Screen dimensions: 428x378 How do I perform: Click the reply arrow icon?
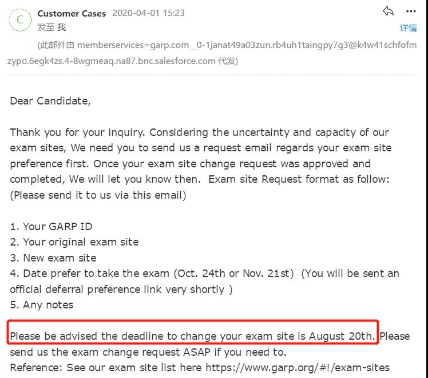(388, 11)
